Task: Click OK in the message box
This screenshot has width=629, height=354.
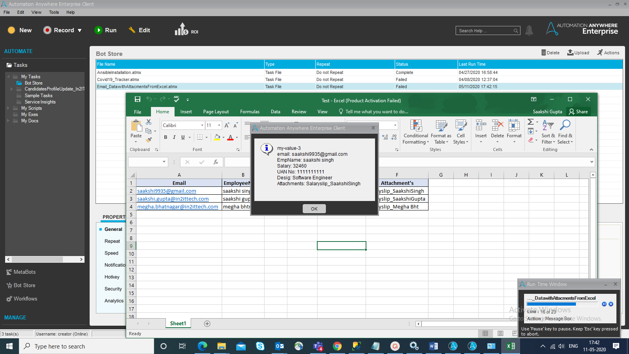Action: [x=314, y=209]
